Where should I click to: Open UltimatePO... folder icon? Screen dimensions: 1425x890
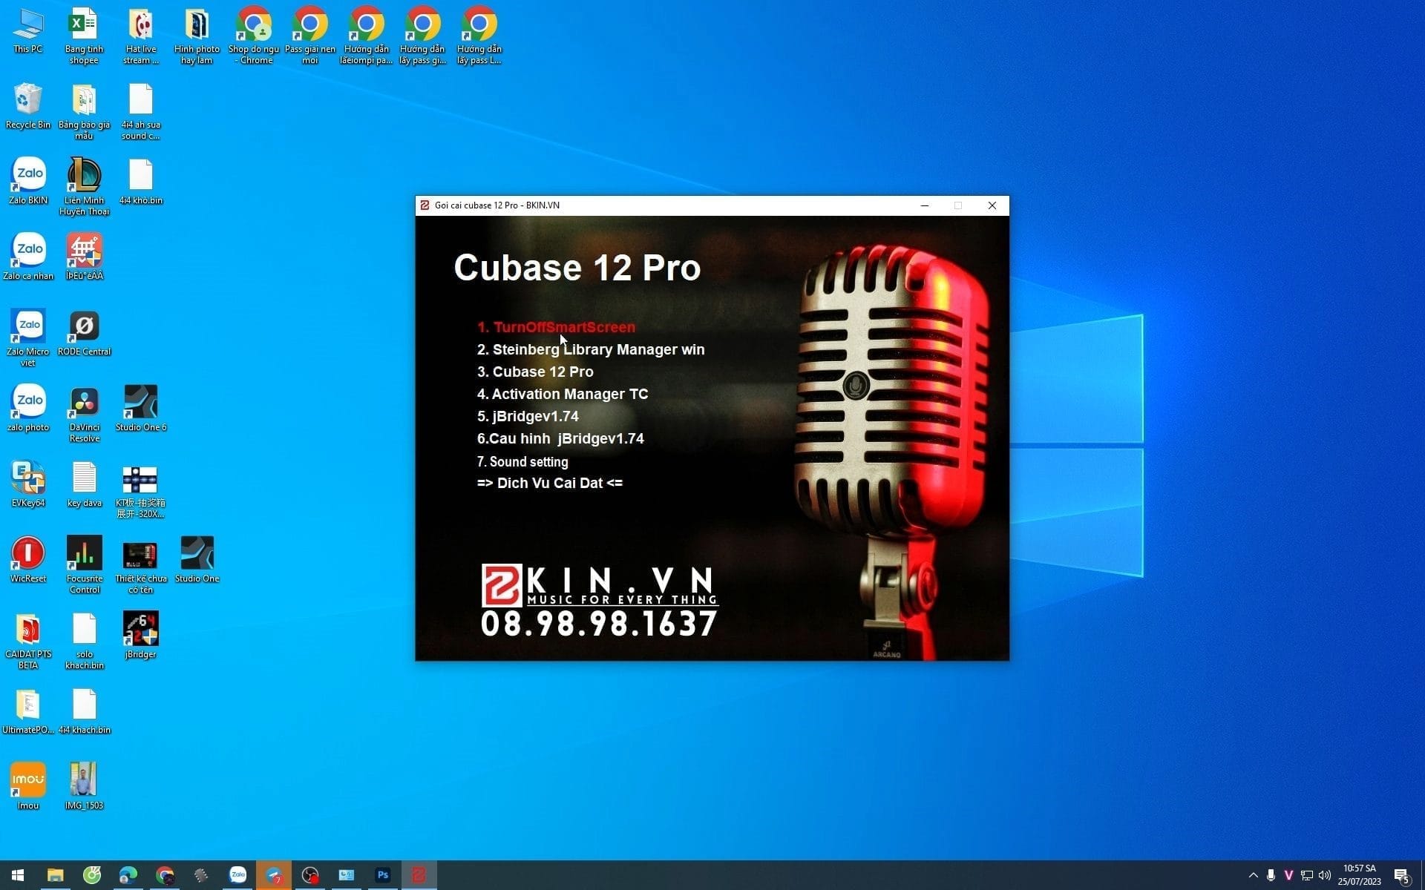click(x=28, y=711)
